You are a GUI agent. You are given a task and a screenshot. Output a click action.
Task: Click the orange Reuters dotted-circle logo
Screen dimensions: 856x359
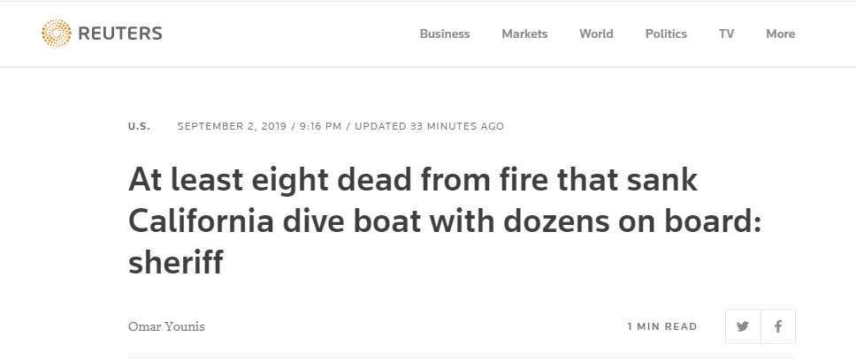coord(57,34)
